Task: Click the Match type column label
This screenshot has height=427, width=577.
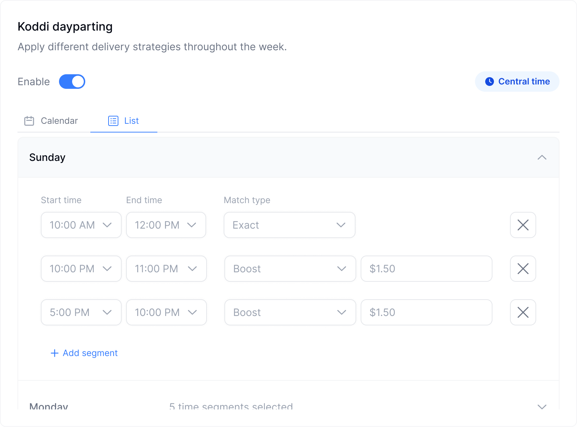Action: 247,200
